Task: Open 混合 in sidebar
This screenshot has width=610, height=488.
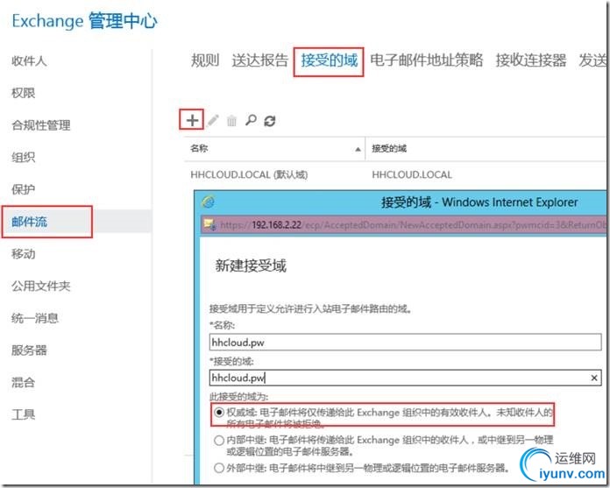Action: coord(24,382)
